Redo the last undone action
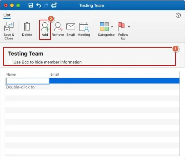This screenshot has height=160, width=185. 46,5
